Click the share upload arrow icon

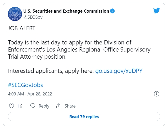[59, 106]
